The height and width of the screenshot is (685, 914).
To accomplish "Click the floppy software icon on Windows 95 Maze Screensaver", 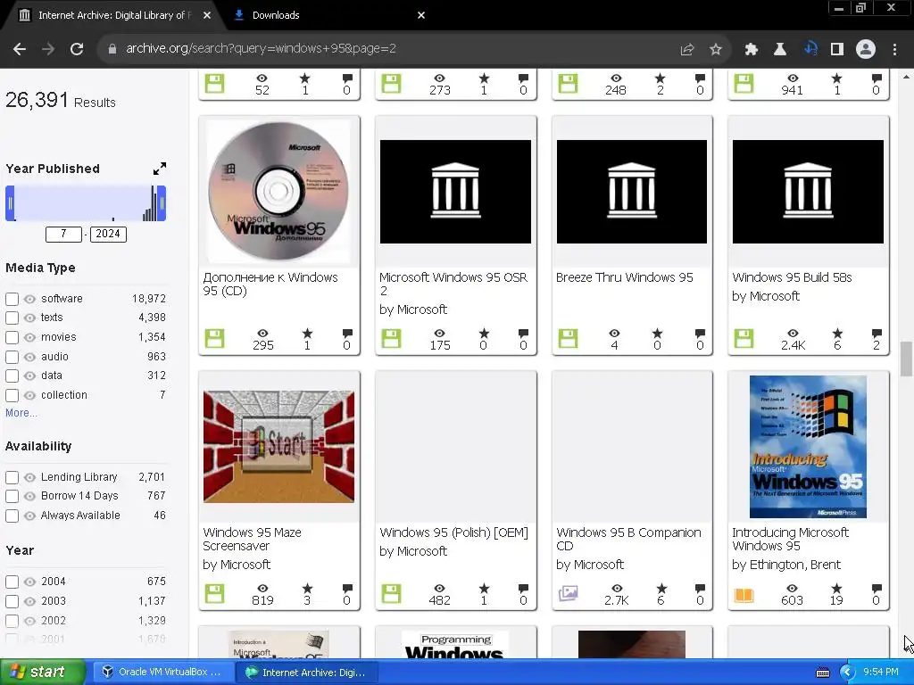I will pos(214,593).
